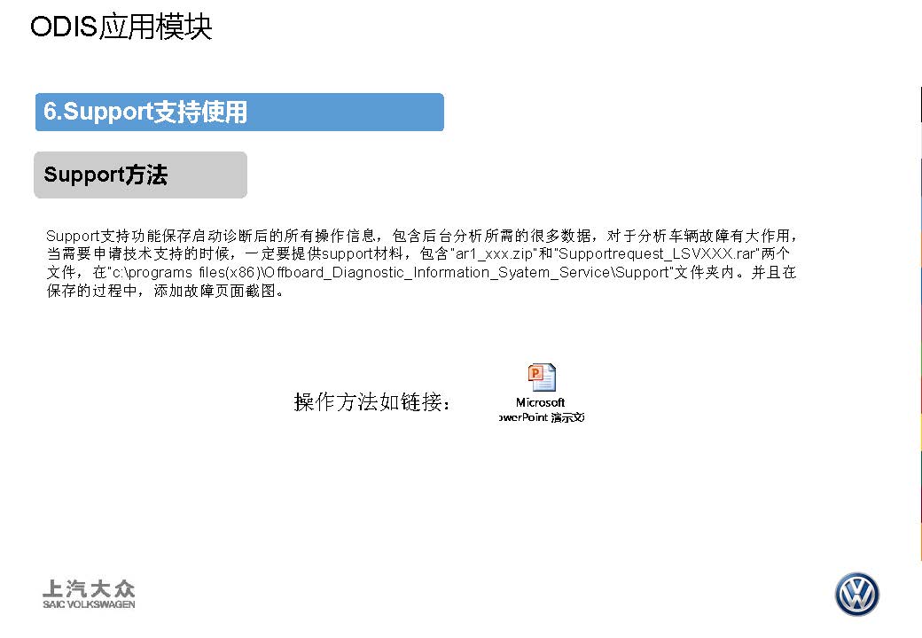The height and width of the screenshot is (638, 922).
Task: Select the 'Support方法' gray heading box
Action: (141, 175)
